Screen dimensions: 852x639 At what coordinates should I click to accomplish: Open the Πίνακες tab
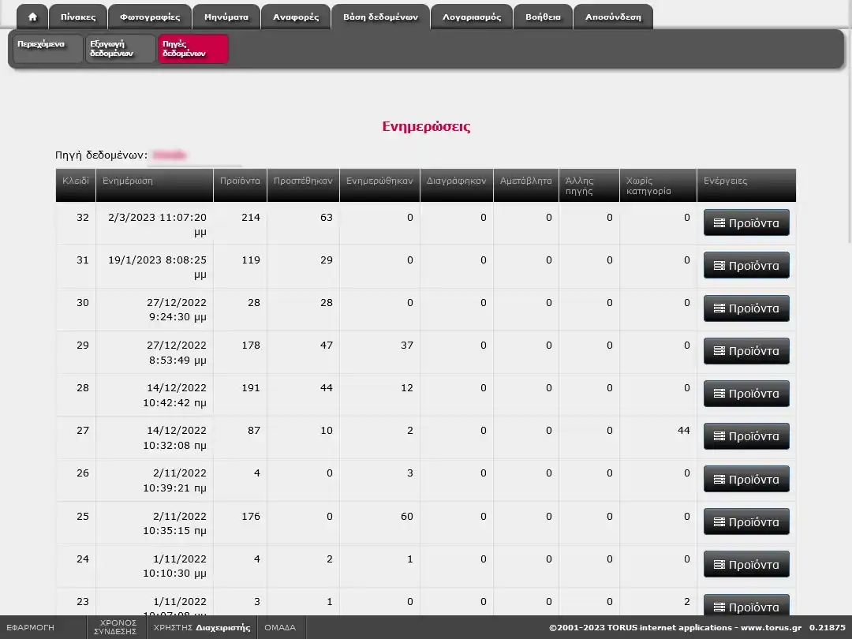[78, 17]
